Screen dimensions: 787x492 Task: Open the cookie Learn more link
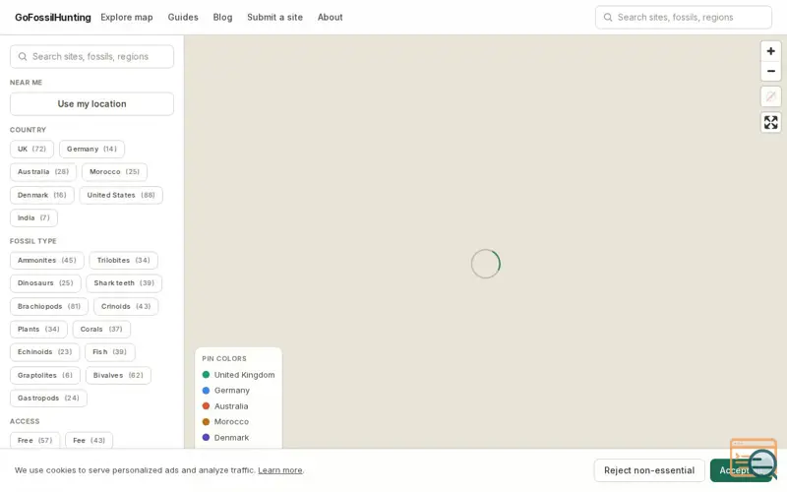click(280, 470)
